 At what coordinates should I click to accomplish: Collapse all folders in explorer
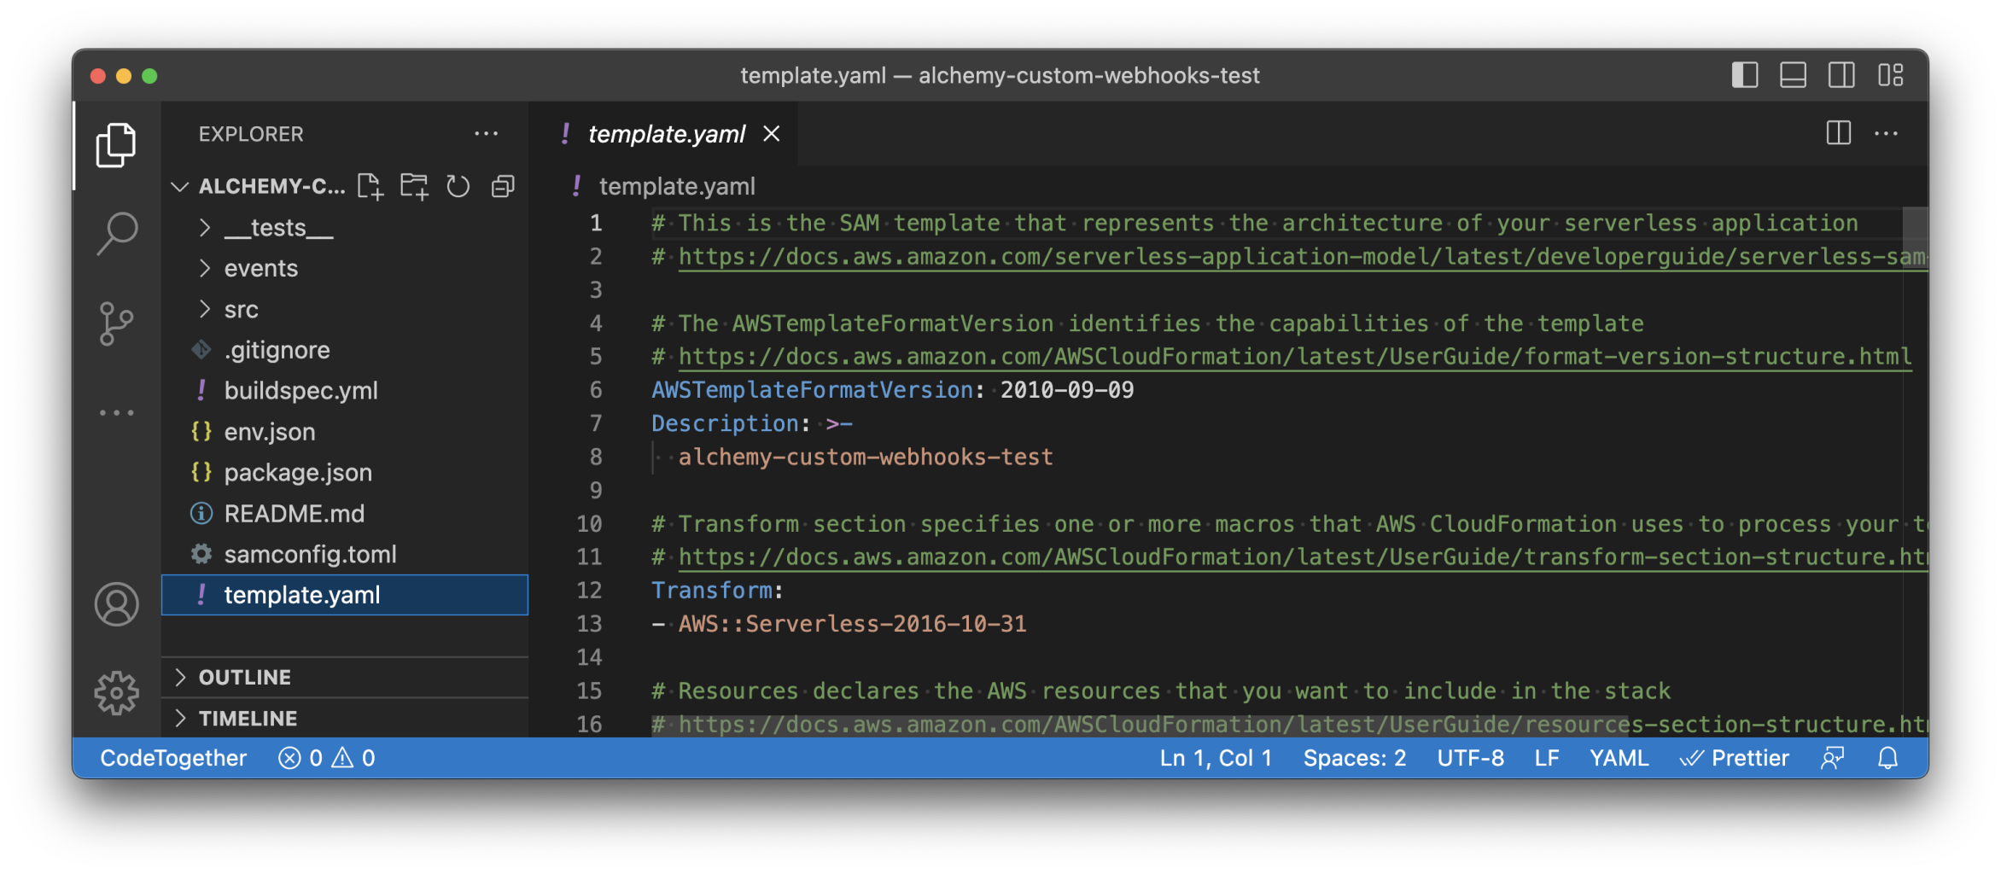point(503,186)
